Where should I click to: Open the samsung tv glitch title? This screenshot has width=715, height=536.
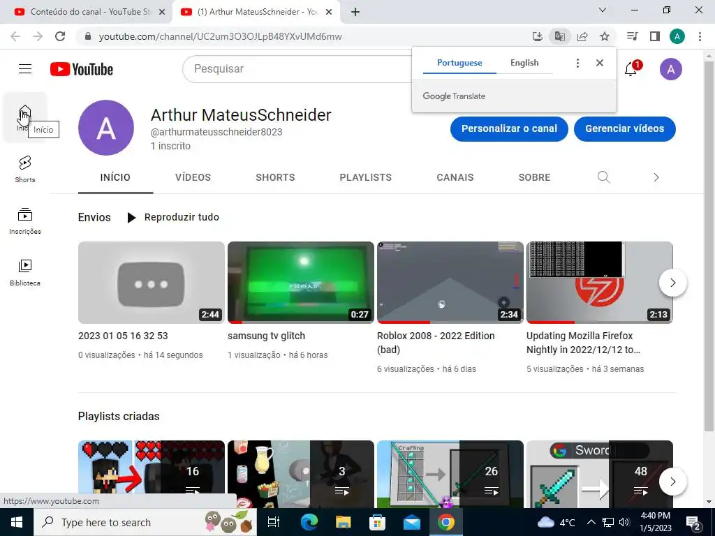point(266,336)
